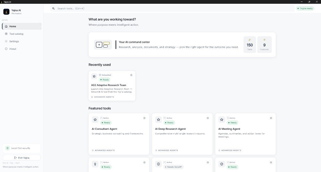The image size is (321, 172).
Task: Click the Settings gear icon
Action: click(6, 41)
